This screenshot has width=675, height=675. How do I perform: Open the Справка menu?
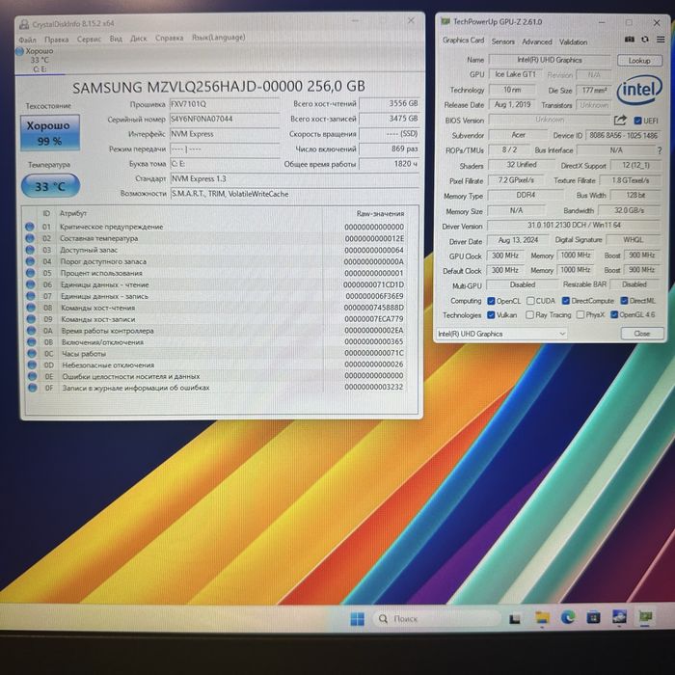(169, 38)
